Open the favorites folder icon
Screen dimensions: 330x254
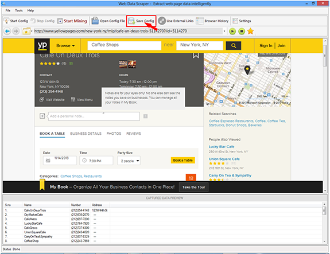click(x=26, y=32)
